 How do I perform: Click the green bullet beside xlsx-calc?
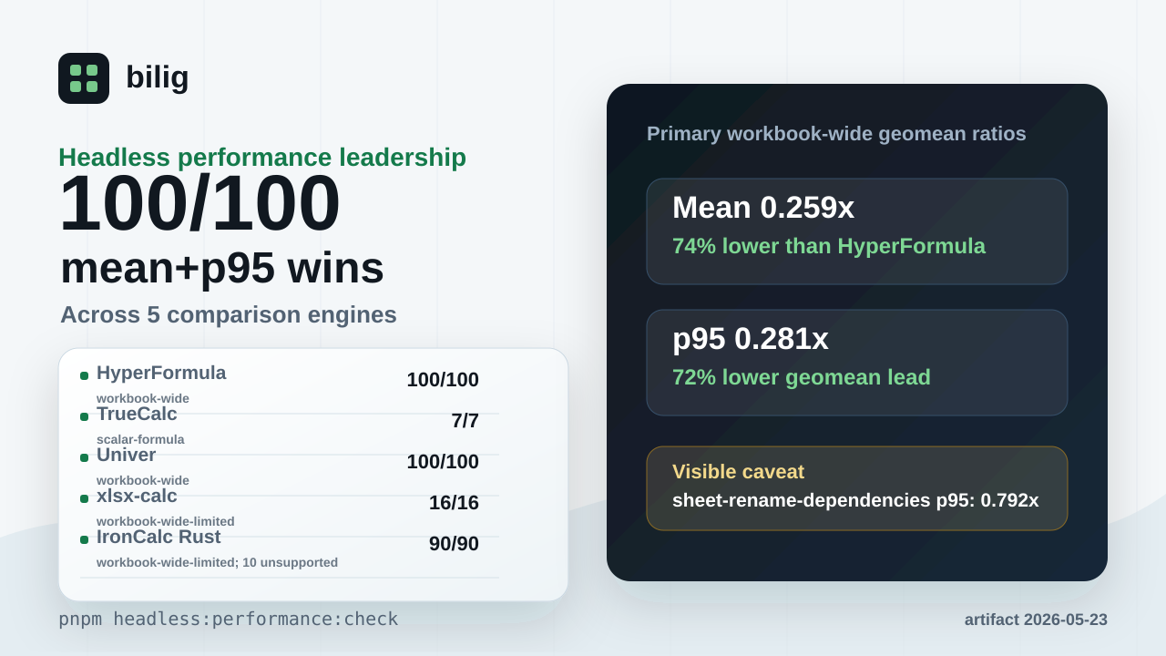point(84,498)
